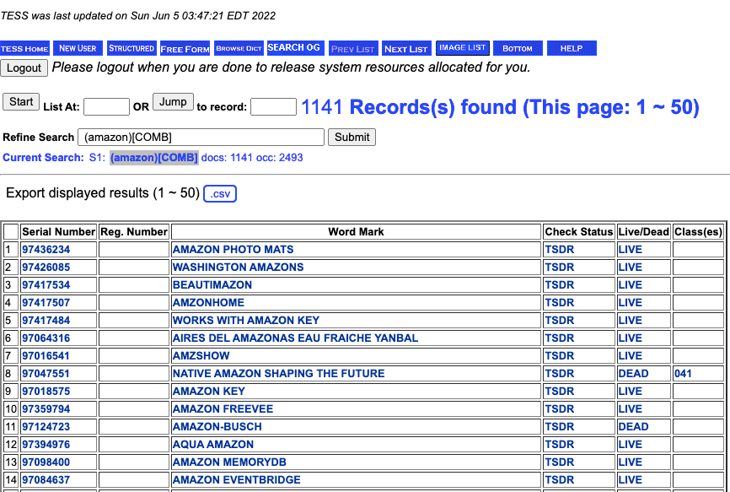
Task: Click the Jump button
Action: (173, 101)
